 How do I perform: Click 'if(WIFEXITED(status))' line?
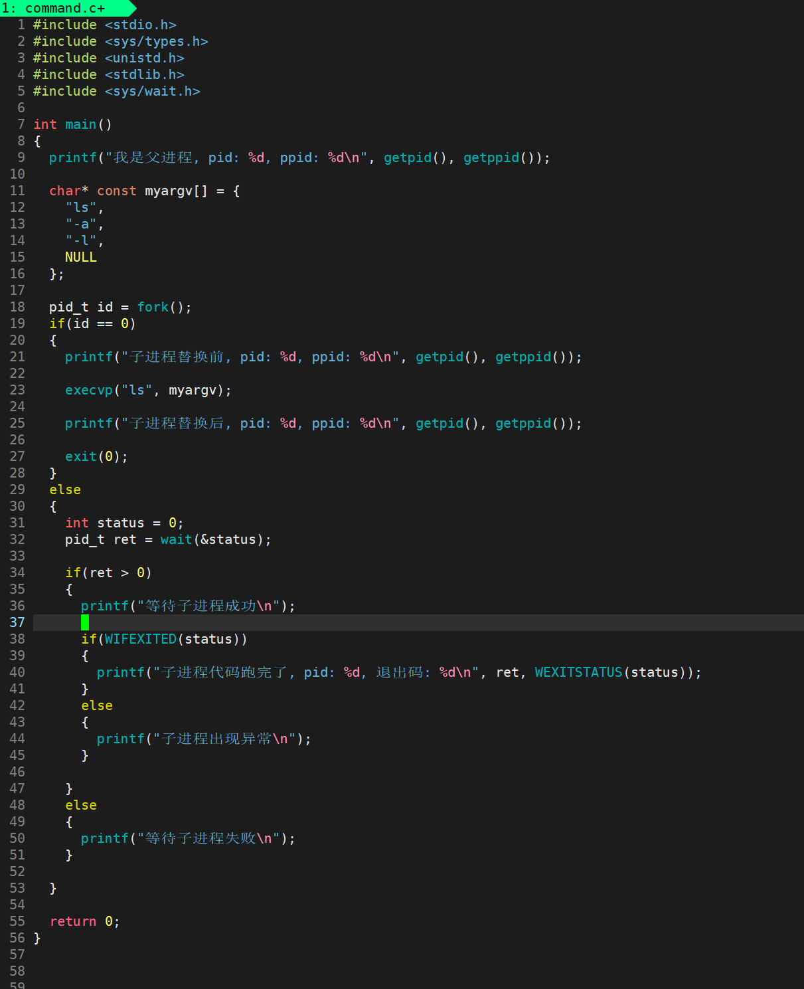pyautogui.click(x=165, y=639)
